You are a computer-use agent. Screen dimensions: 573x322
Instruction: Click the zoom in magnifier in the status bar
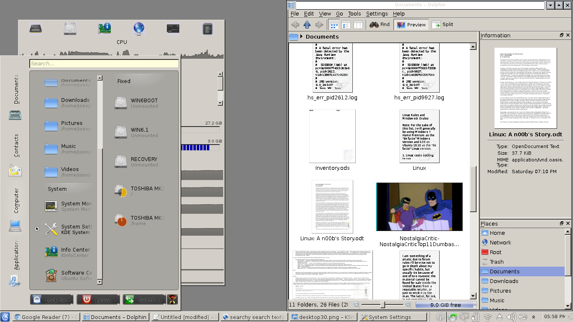[x=408, y=304]
